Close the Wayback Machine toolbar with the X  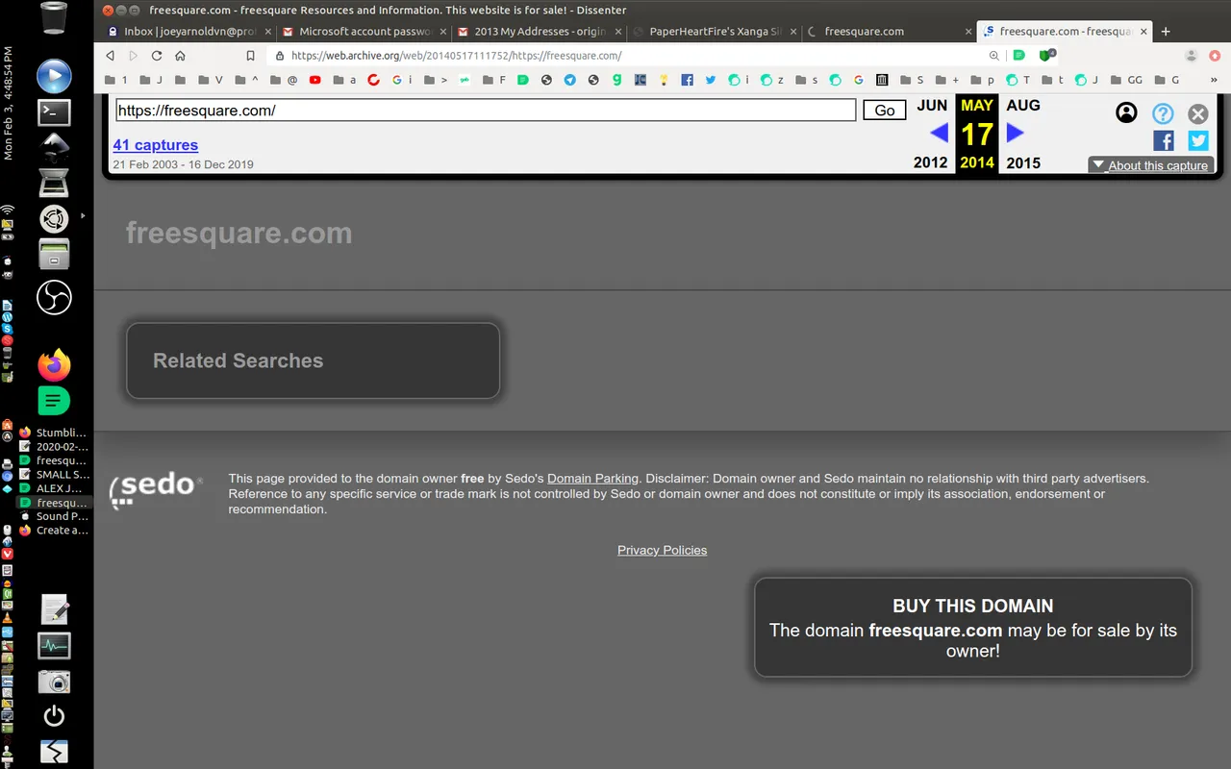coord(1197,113)
